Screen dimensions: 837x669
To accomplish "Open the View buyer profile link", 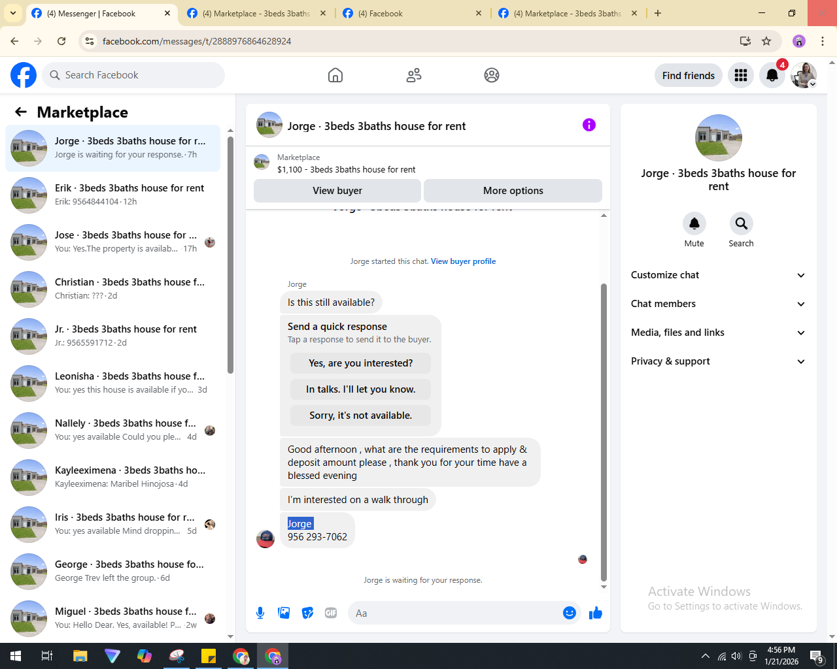I will [x=463, y=261].
